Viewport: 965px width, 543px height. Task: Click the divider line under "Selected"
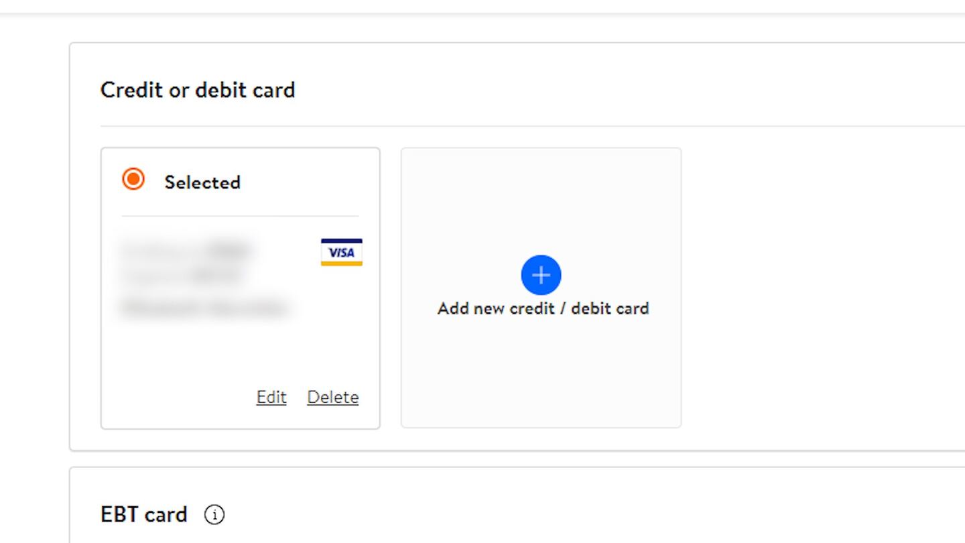(240, 216)
